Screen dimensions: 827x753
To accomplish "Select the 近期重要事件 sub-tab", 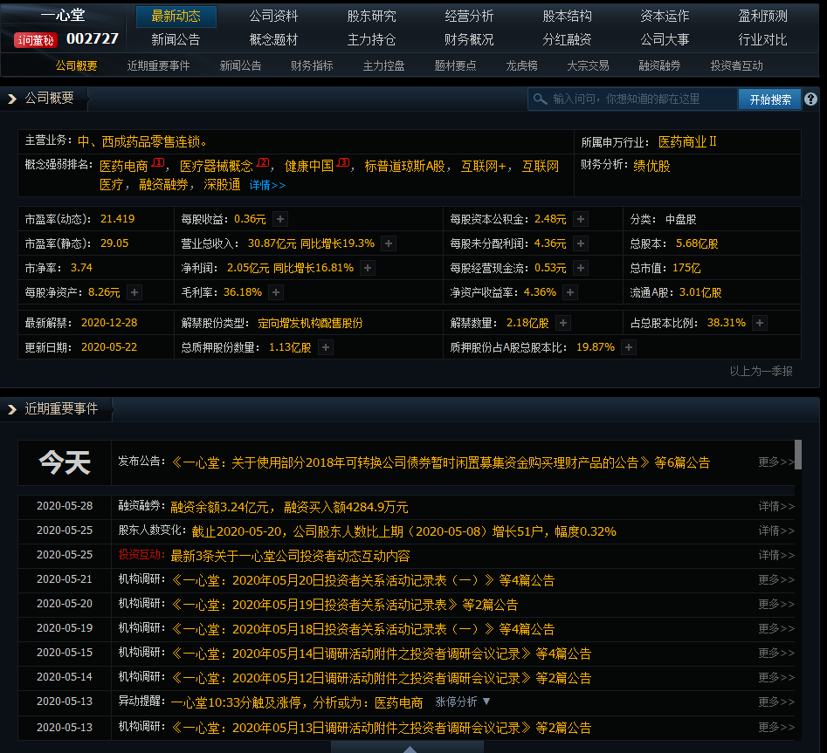I will coord(158,65).
